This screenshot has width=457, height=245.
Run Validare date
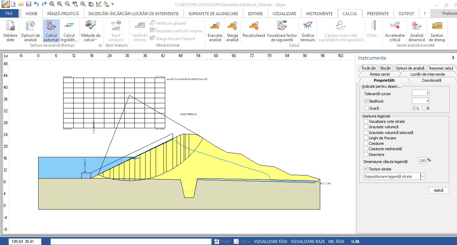(x=10, y=31)
